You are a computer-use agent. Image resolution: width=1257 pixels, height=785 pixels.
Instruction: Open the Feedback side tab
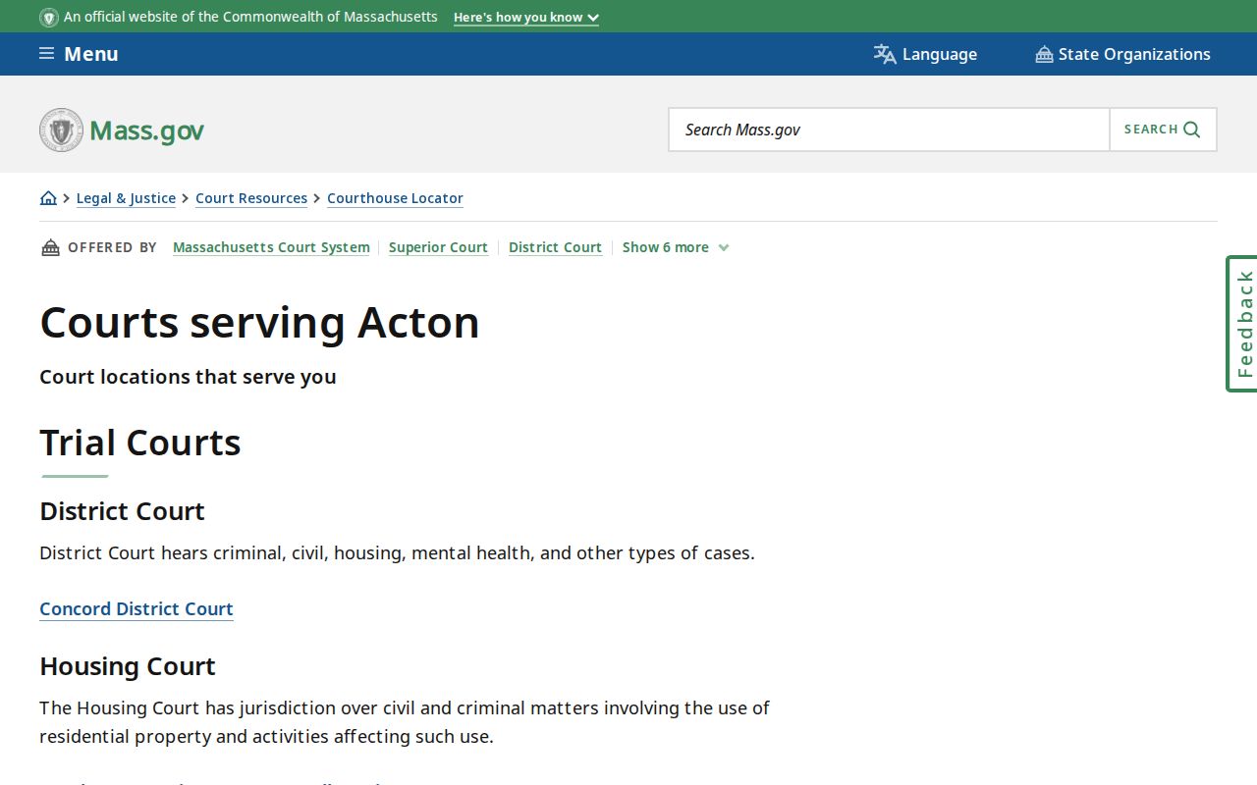1242,324
